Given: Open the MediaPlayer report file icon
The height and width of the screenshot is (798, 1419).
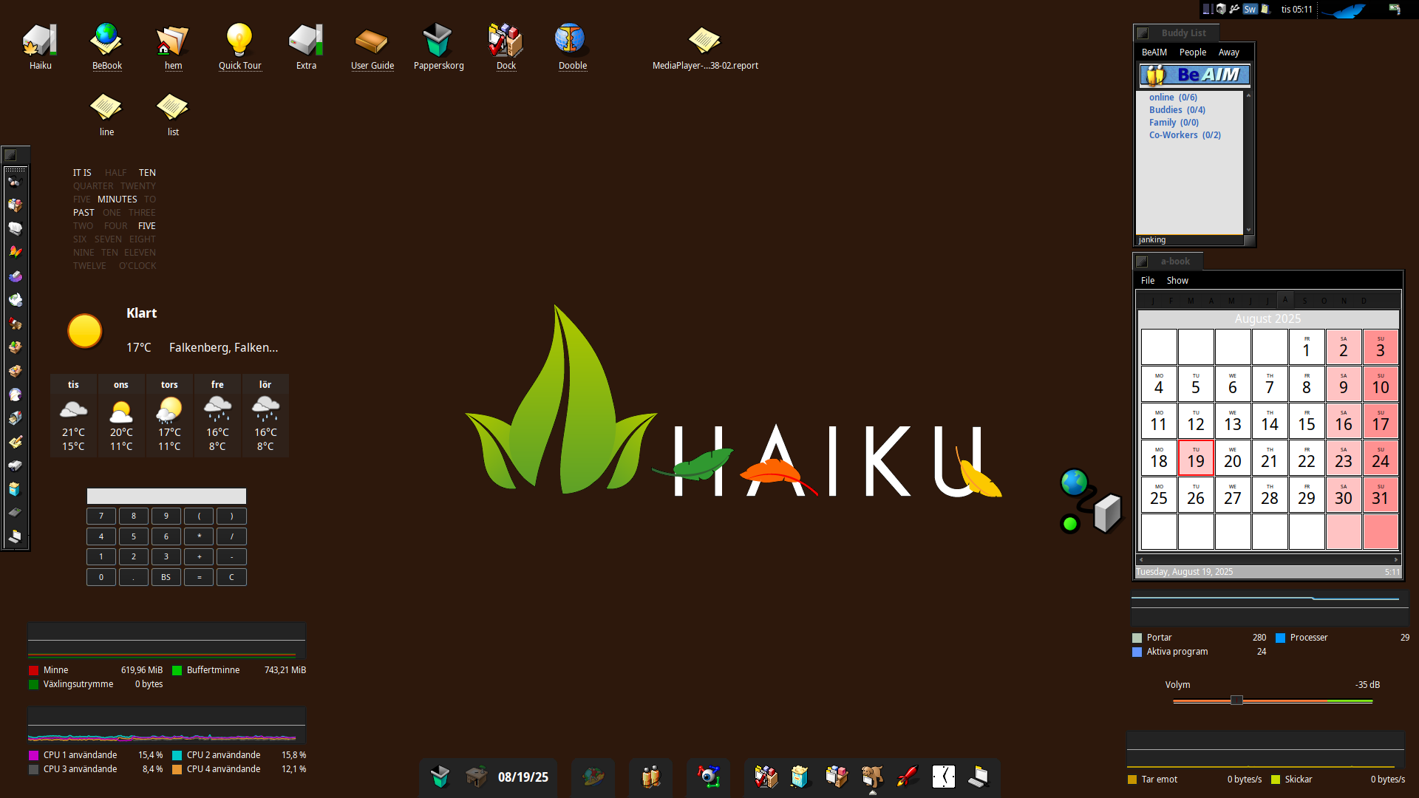Looking at the screenshot, I should click(x=704, y=41).
